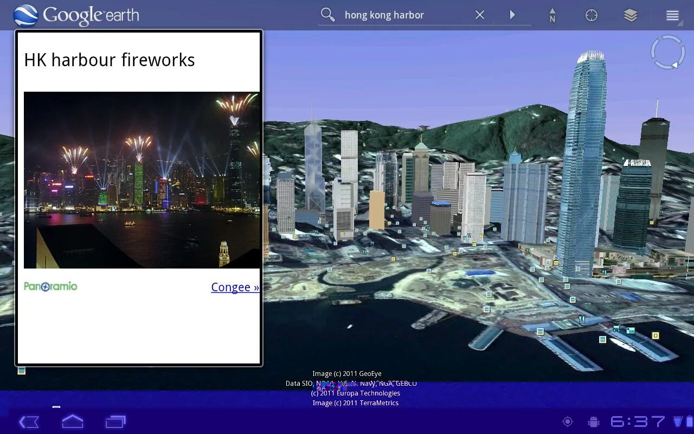Clear the search text with X
This screenshot has width=694, height=434.
(x=480, y=15)
